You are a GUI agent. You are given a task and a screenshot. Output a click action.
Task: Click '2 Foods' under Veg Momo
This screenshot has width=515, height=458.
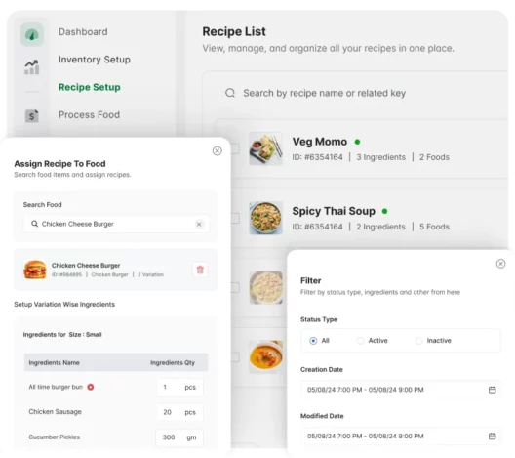click(434, 157)
